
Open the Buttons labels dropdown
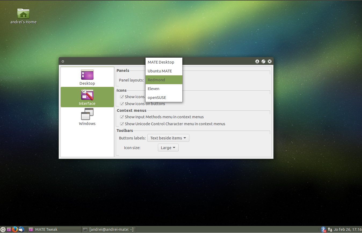tap(168, 138)
